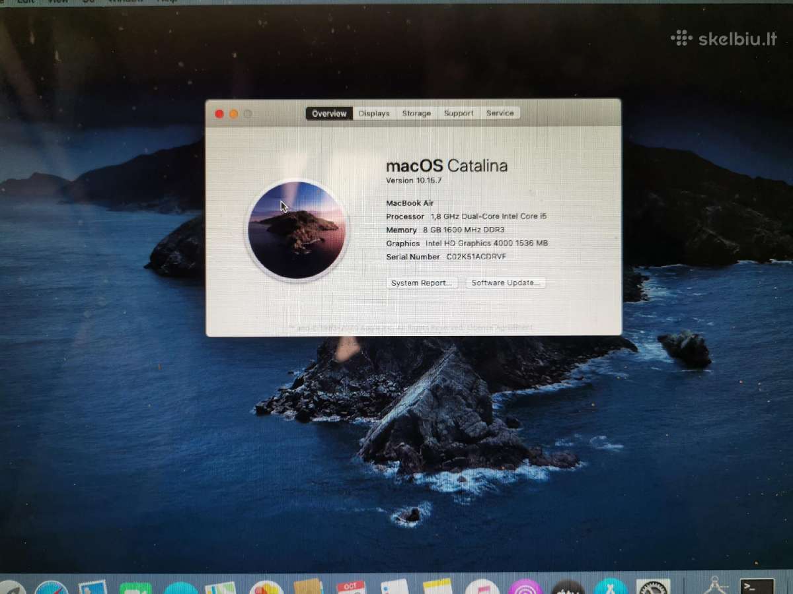Open Safari from the Dock

[52, 587]
